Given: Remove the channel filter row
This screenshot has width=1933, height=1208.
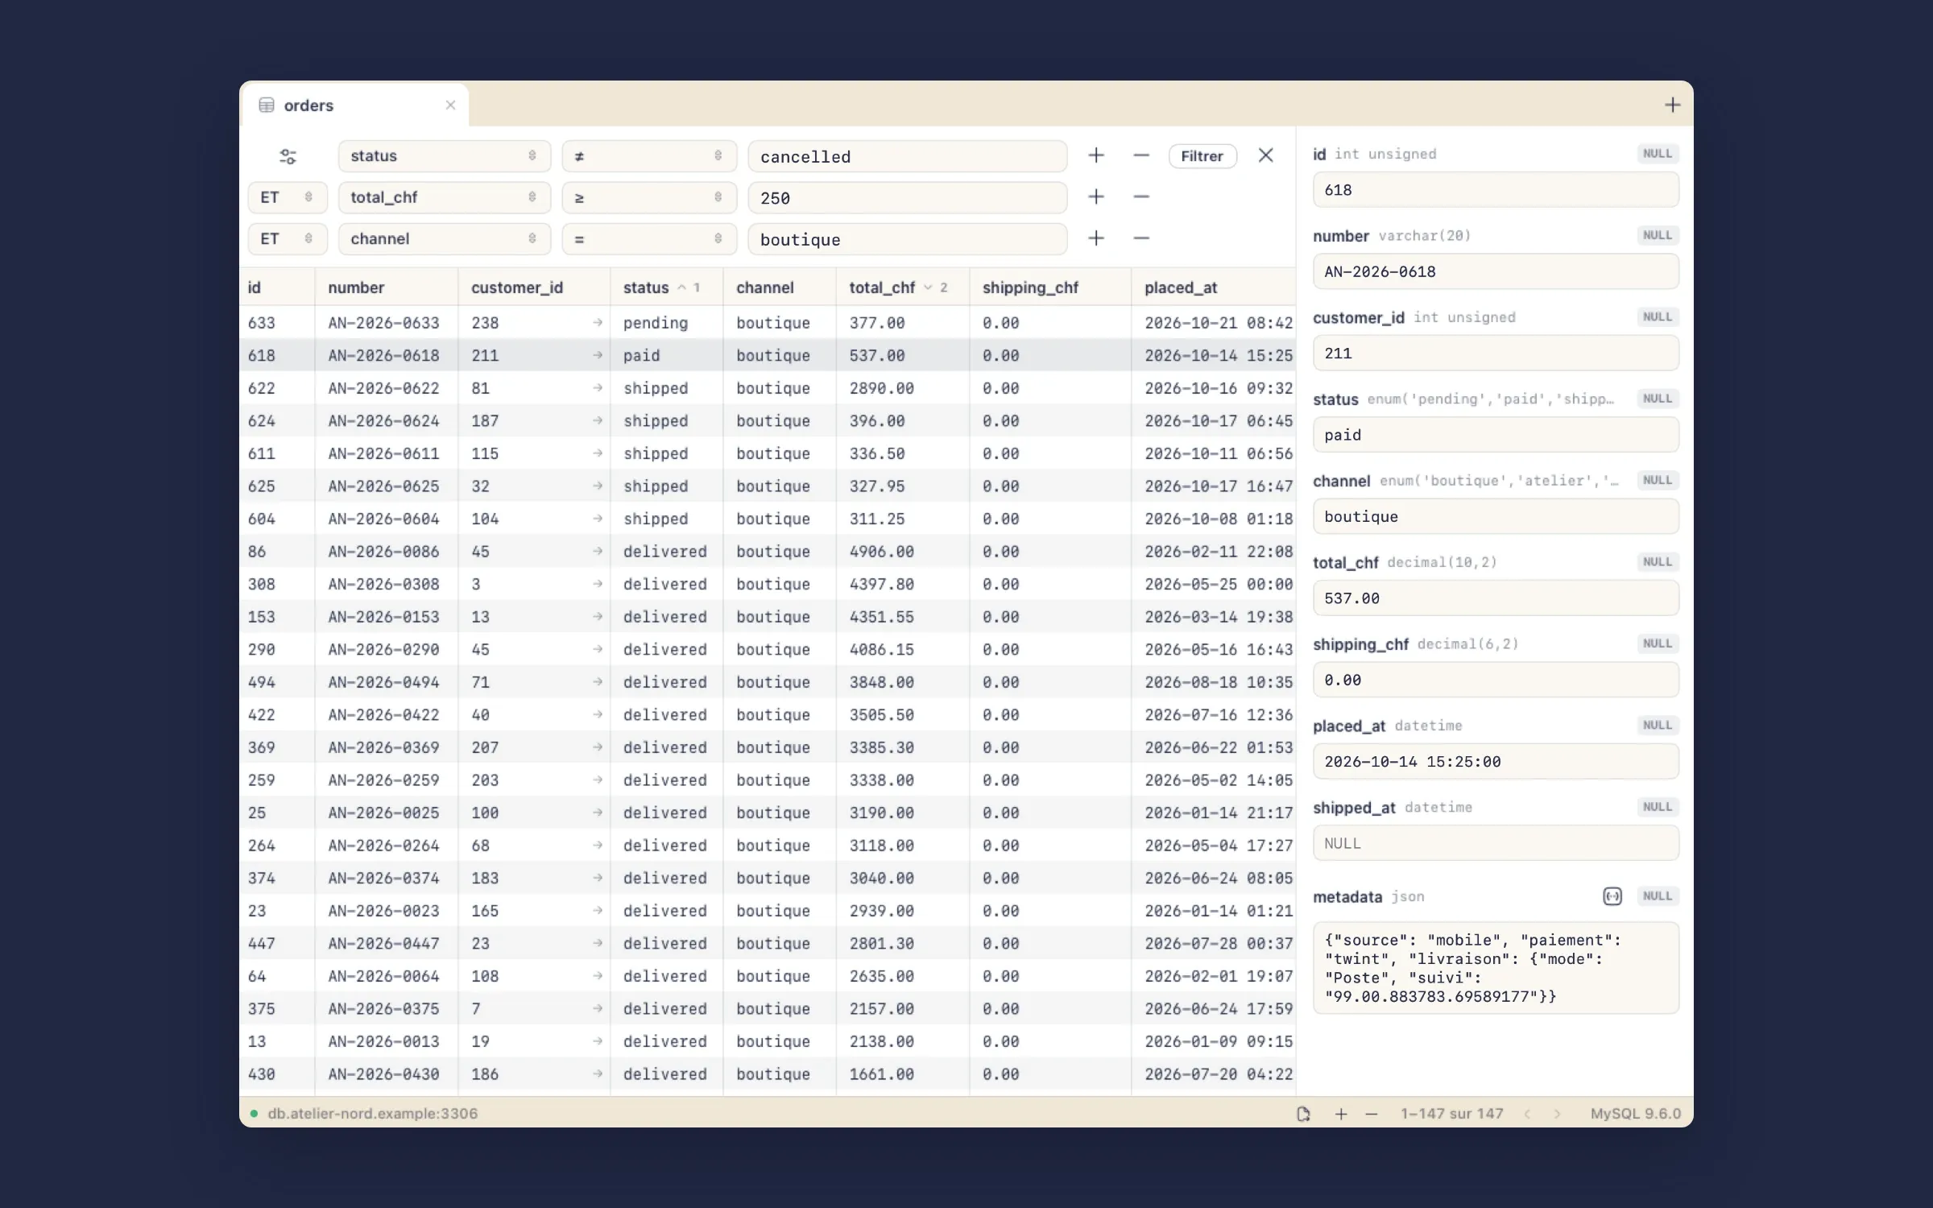Looking at the screenshot, I should 1141,238.
